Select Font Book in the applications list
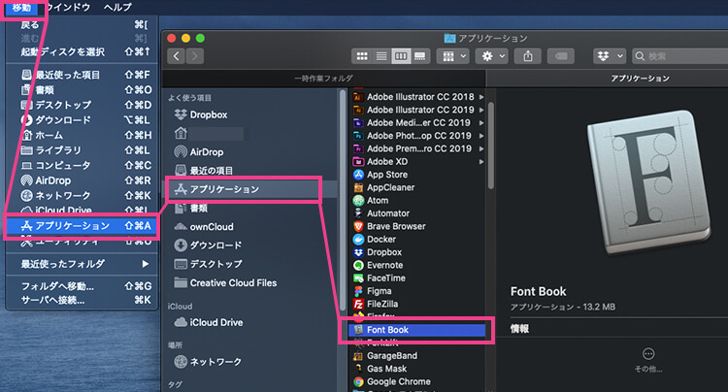This screenshot has width=728, height=392. tap(387, 330)
